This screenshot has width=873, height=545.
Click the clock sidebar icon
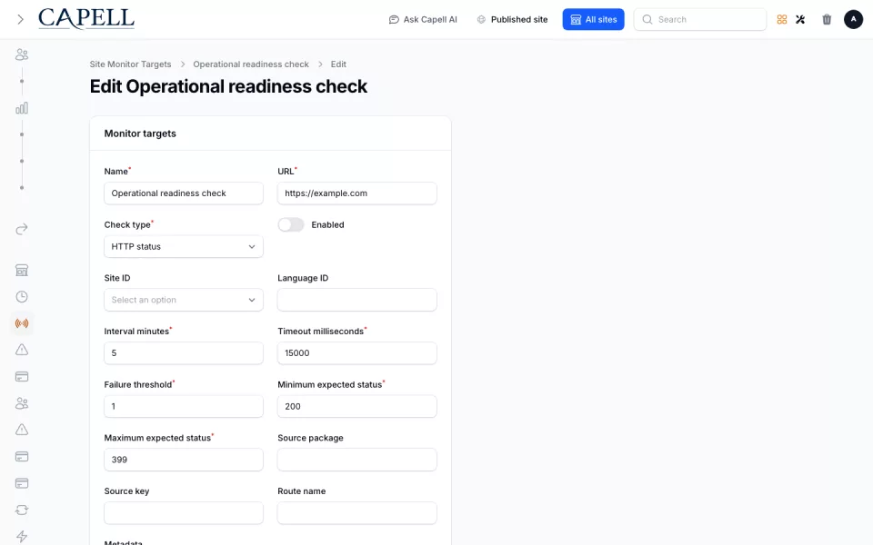(x=22, y=296)
